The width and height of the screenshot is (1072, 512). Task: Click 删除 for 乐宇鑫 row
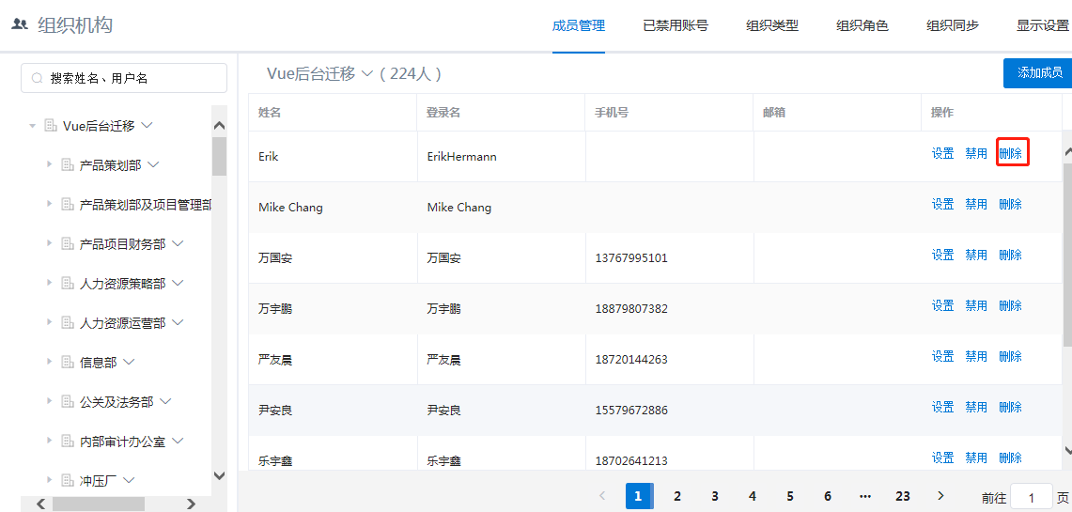[x=1011, y=458]
